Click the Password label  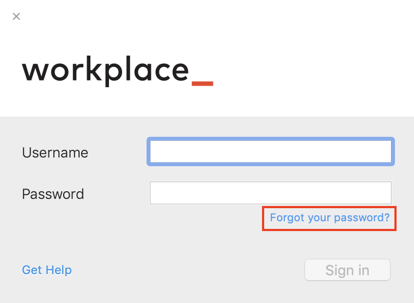pyautogui.click(x=53, y=194)
